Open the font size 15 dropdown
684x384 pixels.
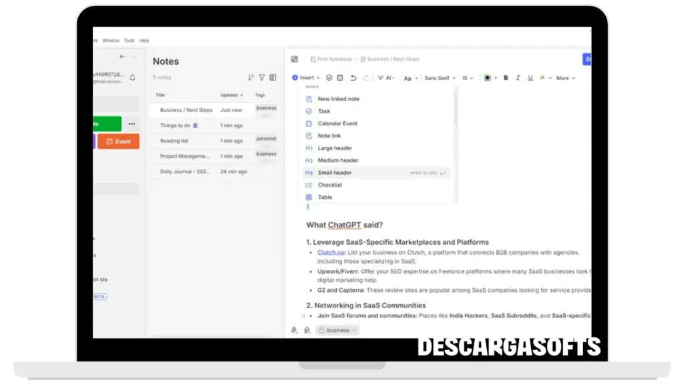click(x=468, y=78)
